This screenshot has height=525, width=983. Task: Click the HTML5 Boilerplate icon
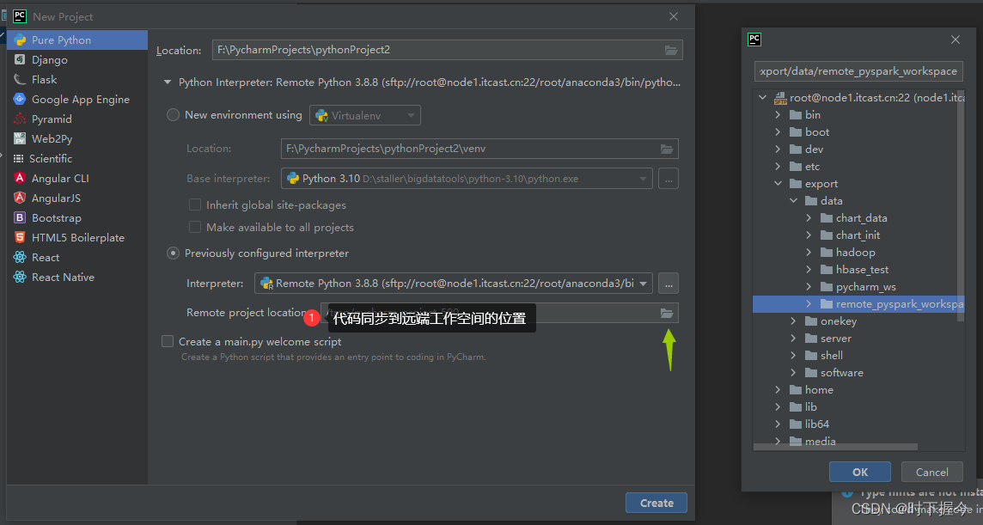click(x=20, y=238)
